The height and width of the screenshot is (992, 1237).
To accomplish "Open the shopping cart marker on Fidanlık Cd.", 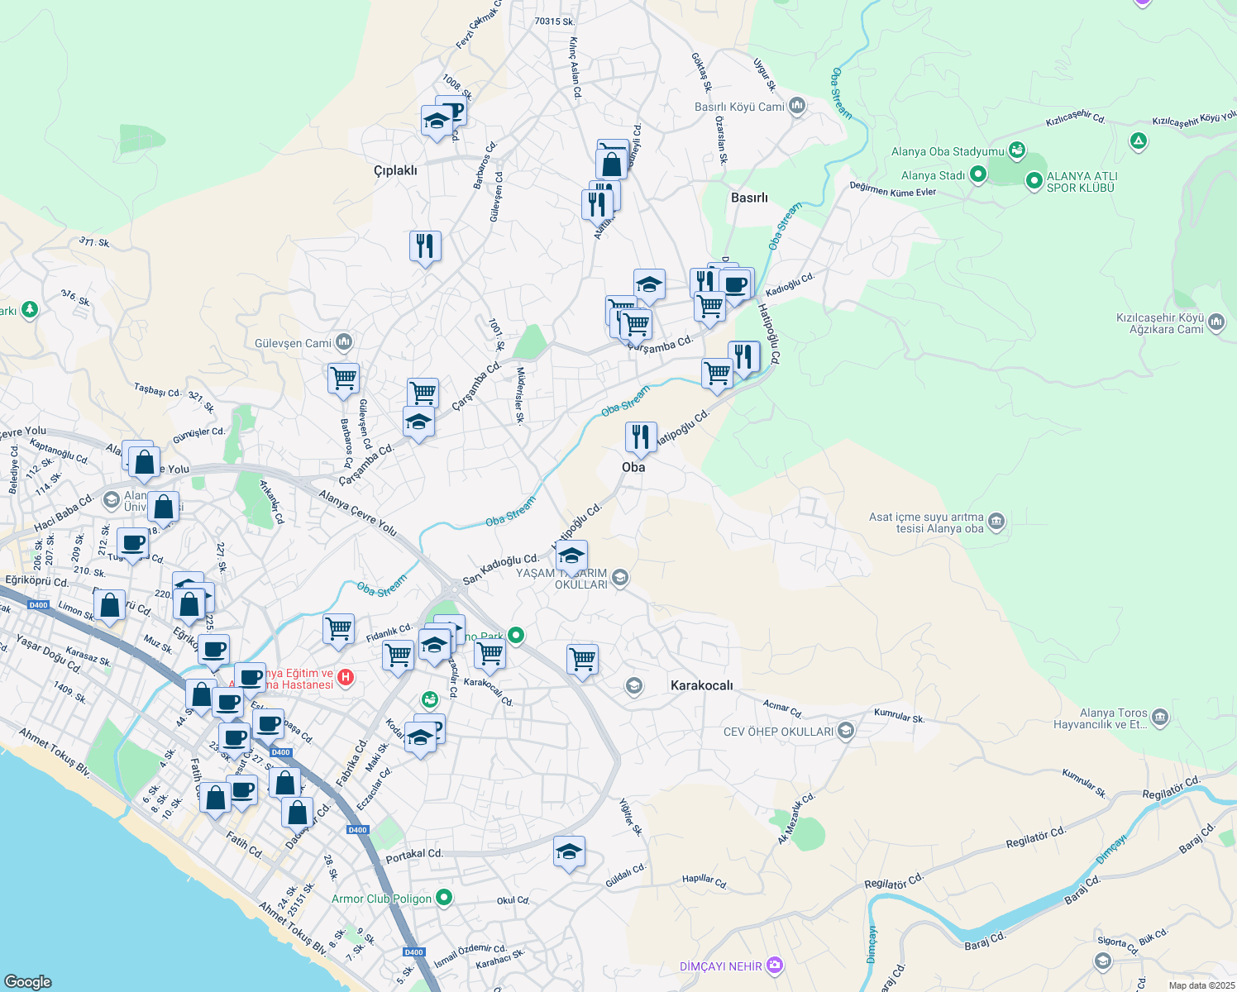I will point(339,629).
